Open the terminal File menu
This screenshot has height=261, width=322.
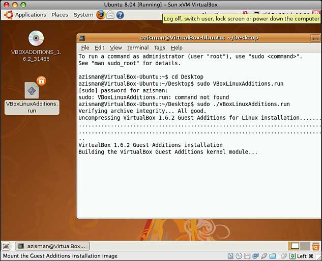pyautogui.click(x=85, y=48)
